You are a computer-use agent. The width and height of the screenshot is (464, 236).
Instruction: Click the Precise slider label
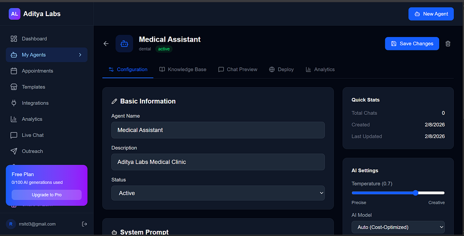[x=359, y=203]
